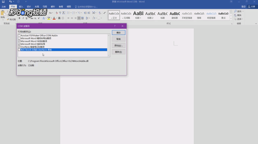258x144 pixels.
Task: Apply superscript formatting
Action: coord(39,18)
